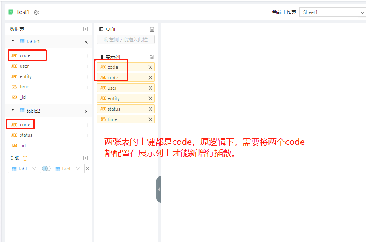Viewport: 366px width, 242px height.
Task: Collapse side panel with arrow handle
Action: (159, 189)
